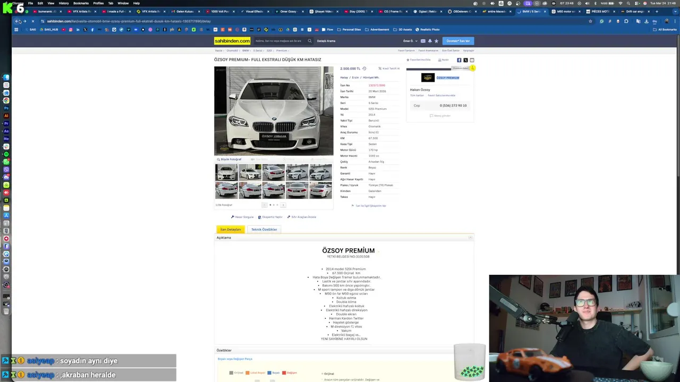Click the main BMW car photo

tap(274, 111)
